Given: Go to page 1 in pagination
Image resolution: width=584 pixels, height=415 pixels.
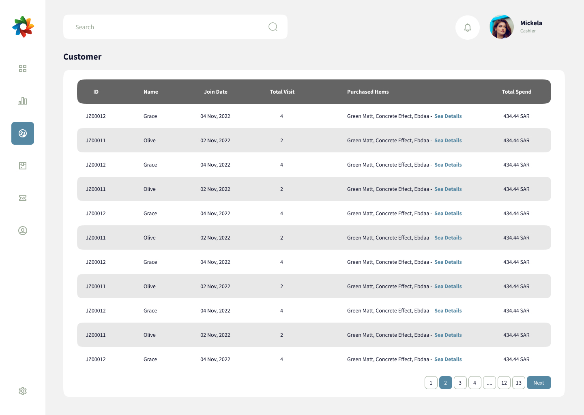Looking at the screenshot, I should pyautogui.click(x=431, y=383).
